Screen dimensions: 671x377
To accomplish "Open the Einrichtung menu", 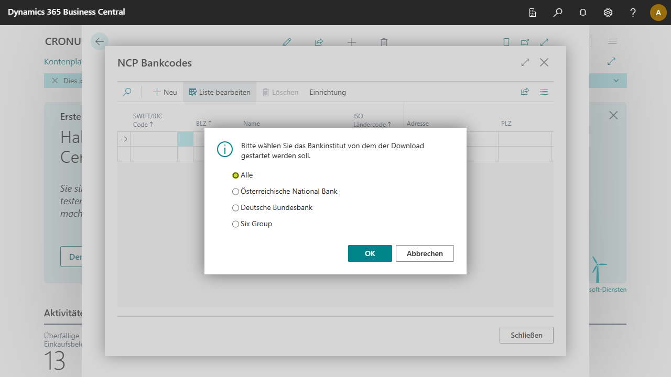I will 328,92.
